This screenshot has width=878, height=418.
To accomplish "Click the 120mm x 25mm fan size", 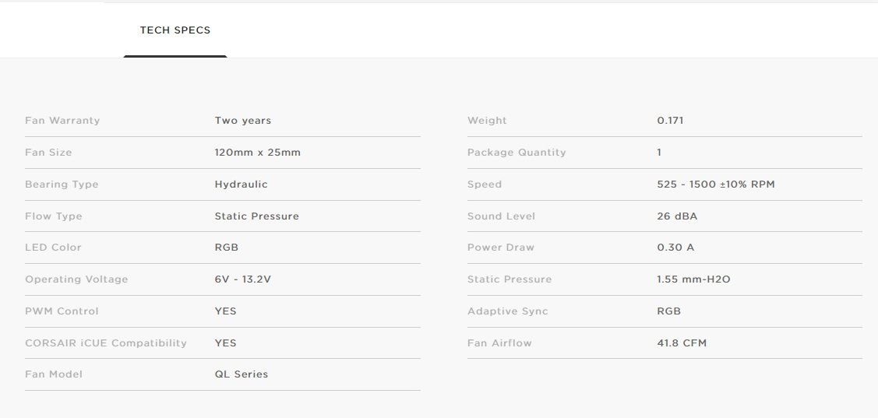I will pyautogui.click(x=257, y=153).
